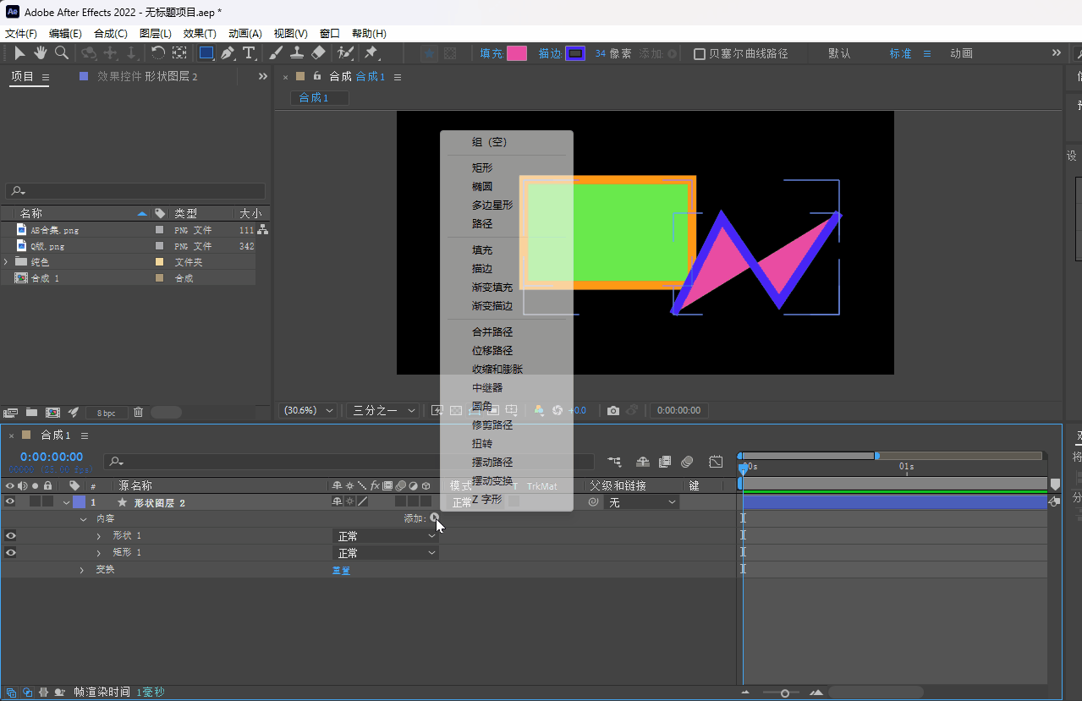Open the Graph Editor in timeline
1082x701 pixels.
coord(716,462)
